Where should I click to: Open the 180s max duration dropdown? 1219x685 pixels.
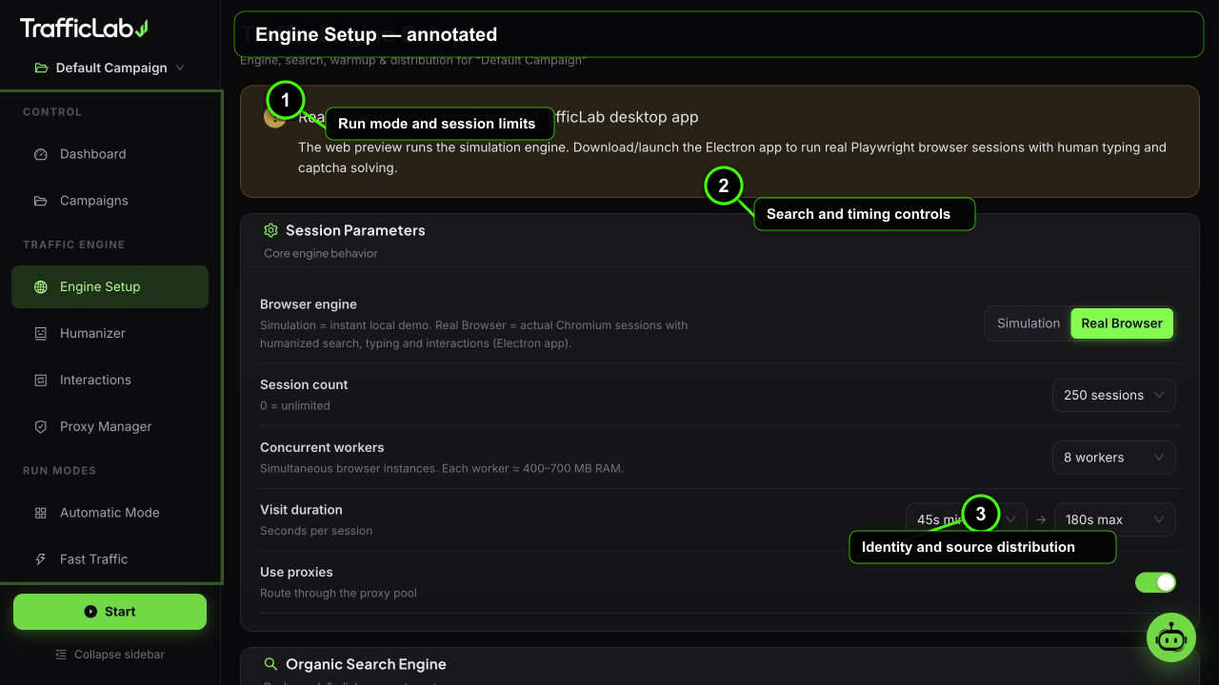click(x=1115, y=519)
